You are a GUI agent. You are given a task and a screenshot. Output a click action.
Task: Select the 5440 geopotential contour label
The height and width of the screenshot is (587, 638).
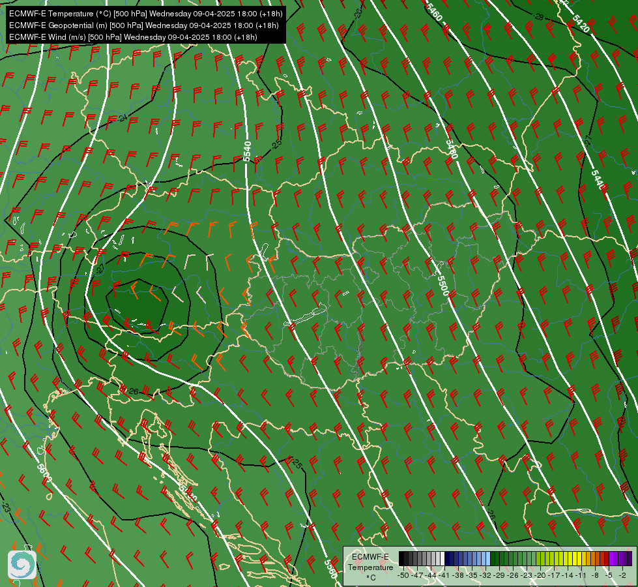point(598,179)
